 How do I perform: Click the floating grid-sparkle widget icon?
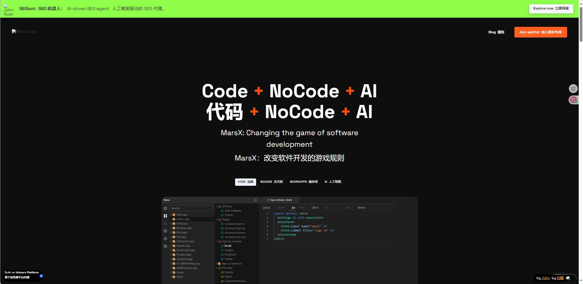point(573,89)
